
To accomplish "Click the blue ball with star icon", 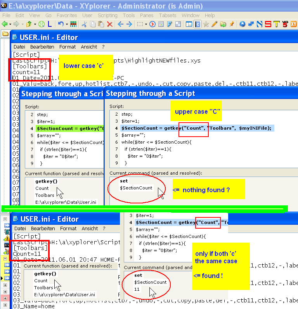I will [x=243, y=24].
